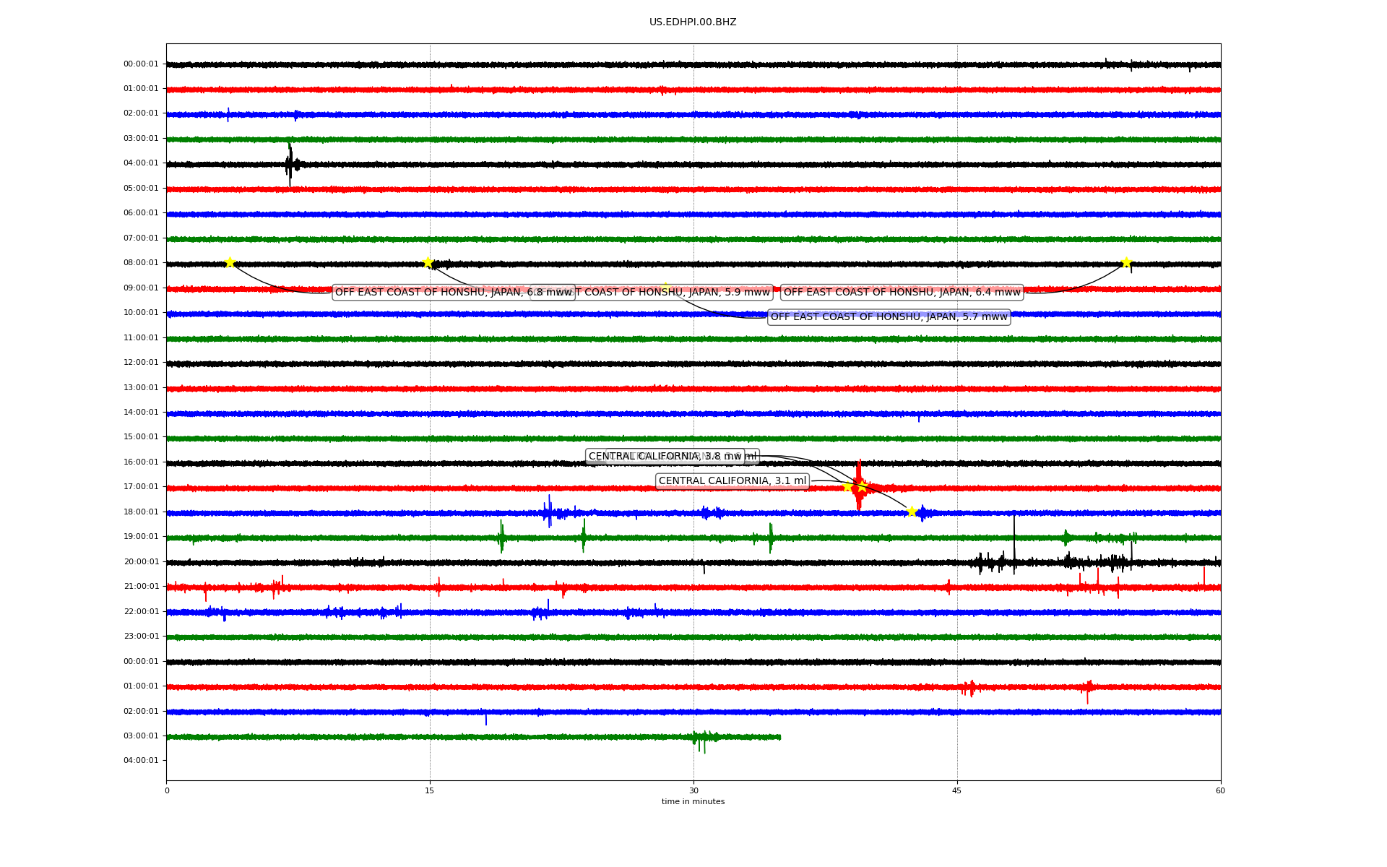Click the yellow star at right end of 08:00:01 trace

tap(1125, 262)
